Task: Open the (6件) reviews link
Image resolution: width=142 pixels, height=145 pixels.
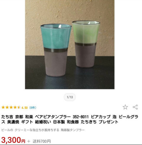Action: click(33, 108)
